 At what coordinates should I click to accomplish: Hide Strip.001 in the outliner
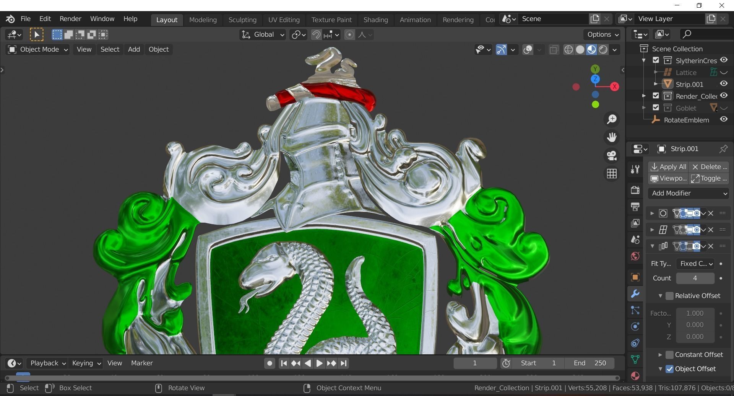pos(724,84)
